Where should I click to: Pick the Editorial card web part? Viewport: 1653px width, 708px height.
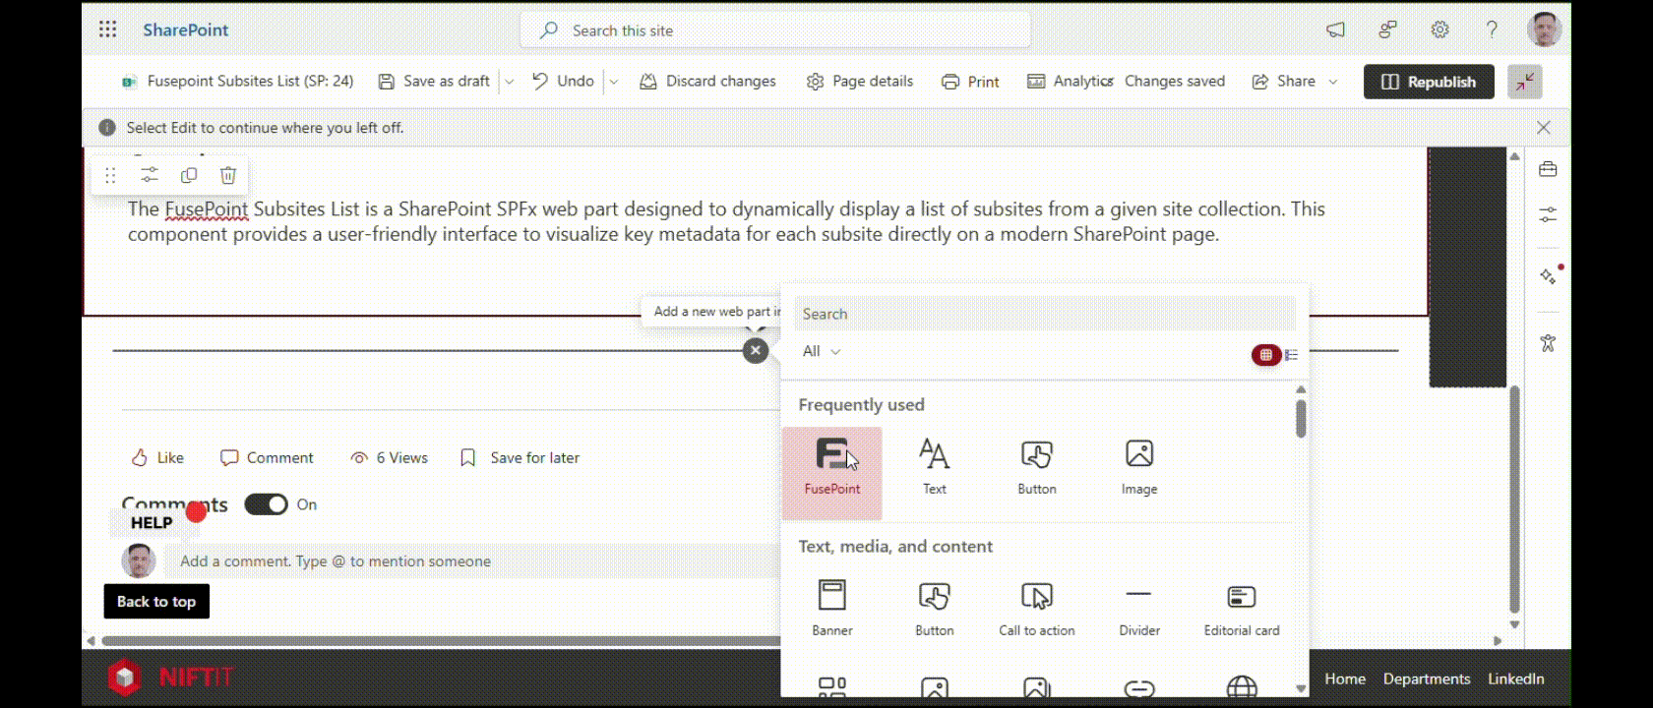[x=1241, y=607]
